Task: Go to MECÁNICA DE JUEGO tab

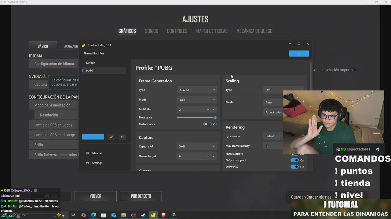Action: (254, 31)
